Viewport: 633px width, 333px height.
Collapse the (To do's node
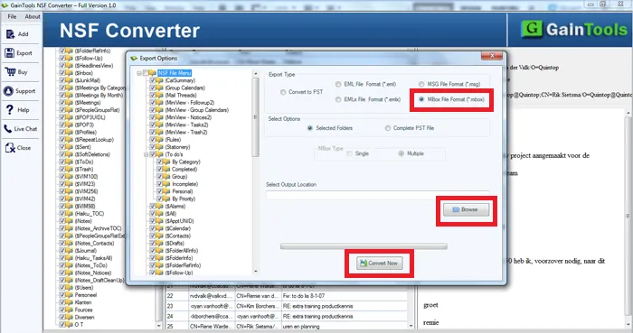[x=146, y=154]
